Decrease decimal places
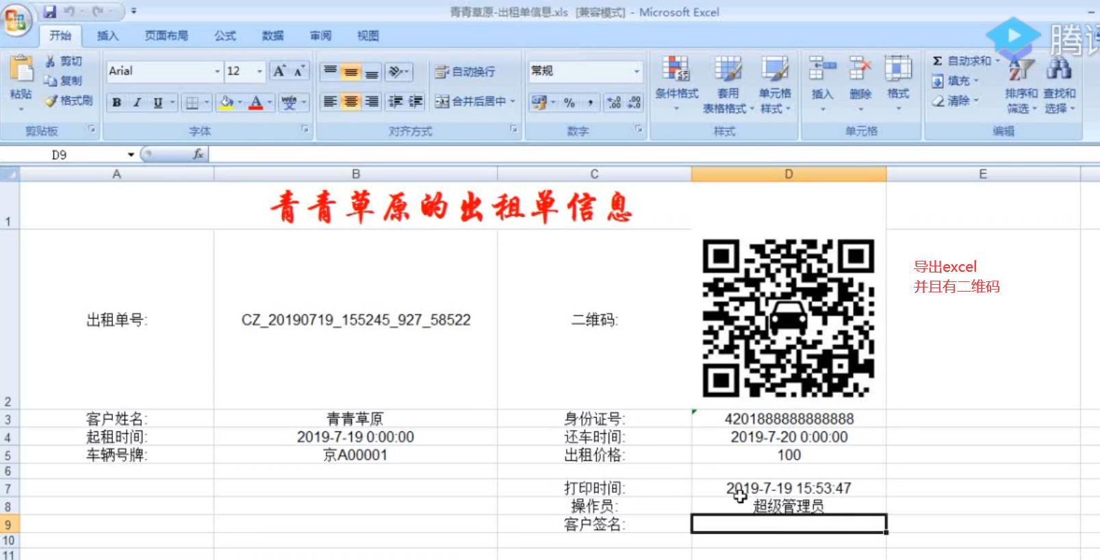This screenshot has height=560, width=1100. pyautogui.click(x=635, y=102)
